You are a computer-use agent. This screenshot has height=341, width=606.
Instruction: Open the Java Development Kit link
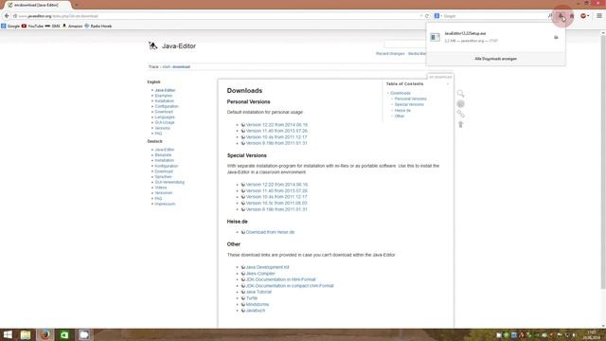[x=267, y=267]
